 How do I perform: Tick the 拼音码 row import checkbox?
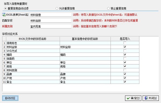tap(125, 59)
